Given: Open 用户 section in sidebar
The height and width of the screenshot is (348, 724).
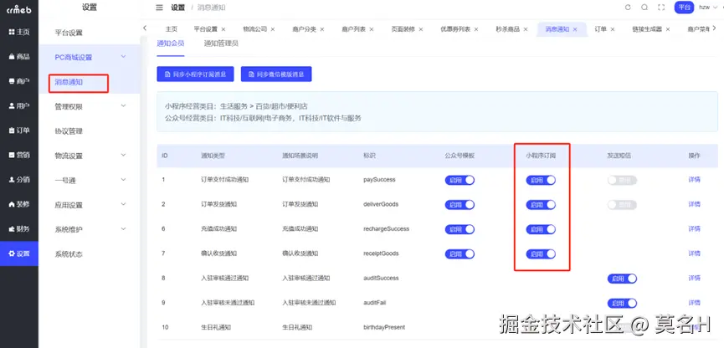Looking at the screenshot, I should point(19,105).
